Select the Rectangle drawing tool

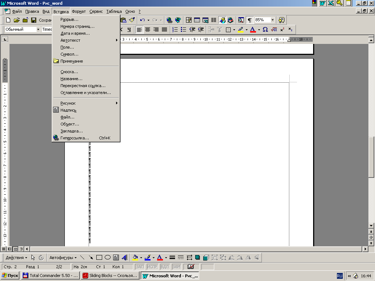point(99,257)
